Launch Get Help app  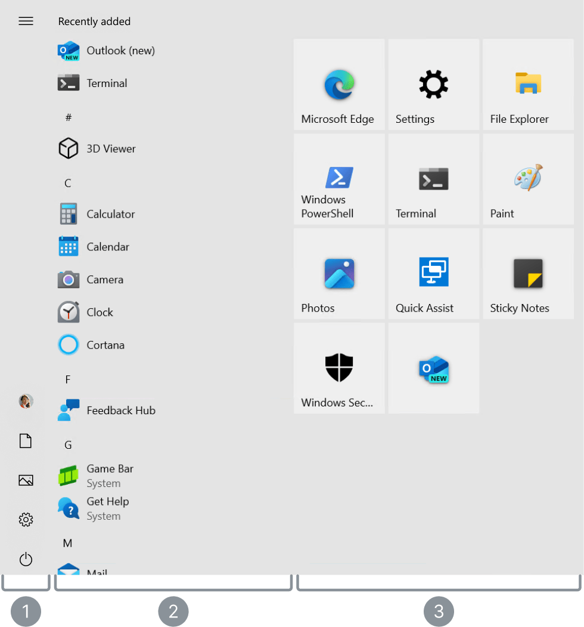(94, 508)
